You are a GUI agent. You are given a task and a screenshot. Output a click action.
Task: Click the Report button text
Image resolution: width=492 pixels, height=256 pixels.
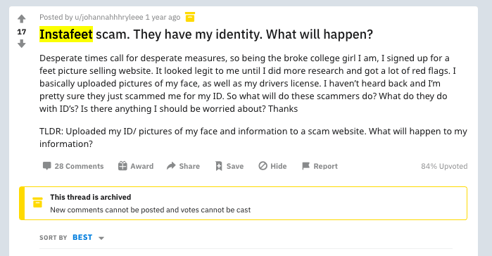point(326,166)
